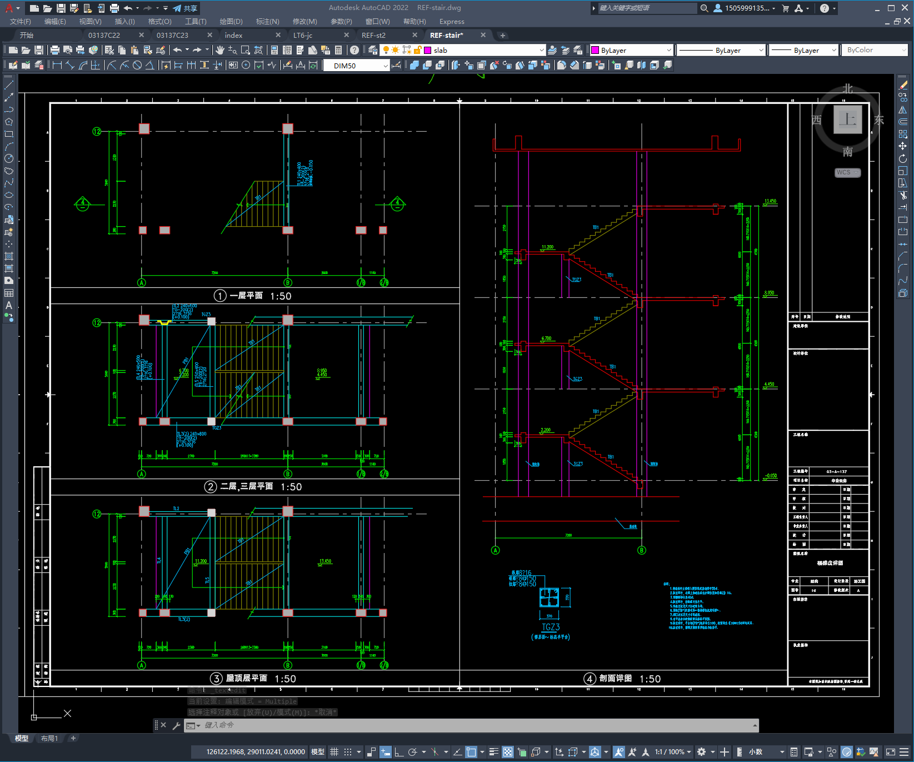
Task: Switch to the 布局1 layout tab
Action: click(x=49, y=738)
